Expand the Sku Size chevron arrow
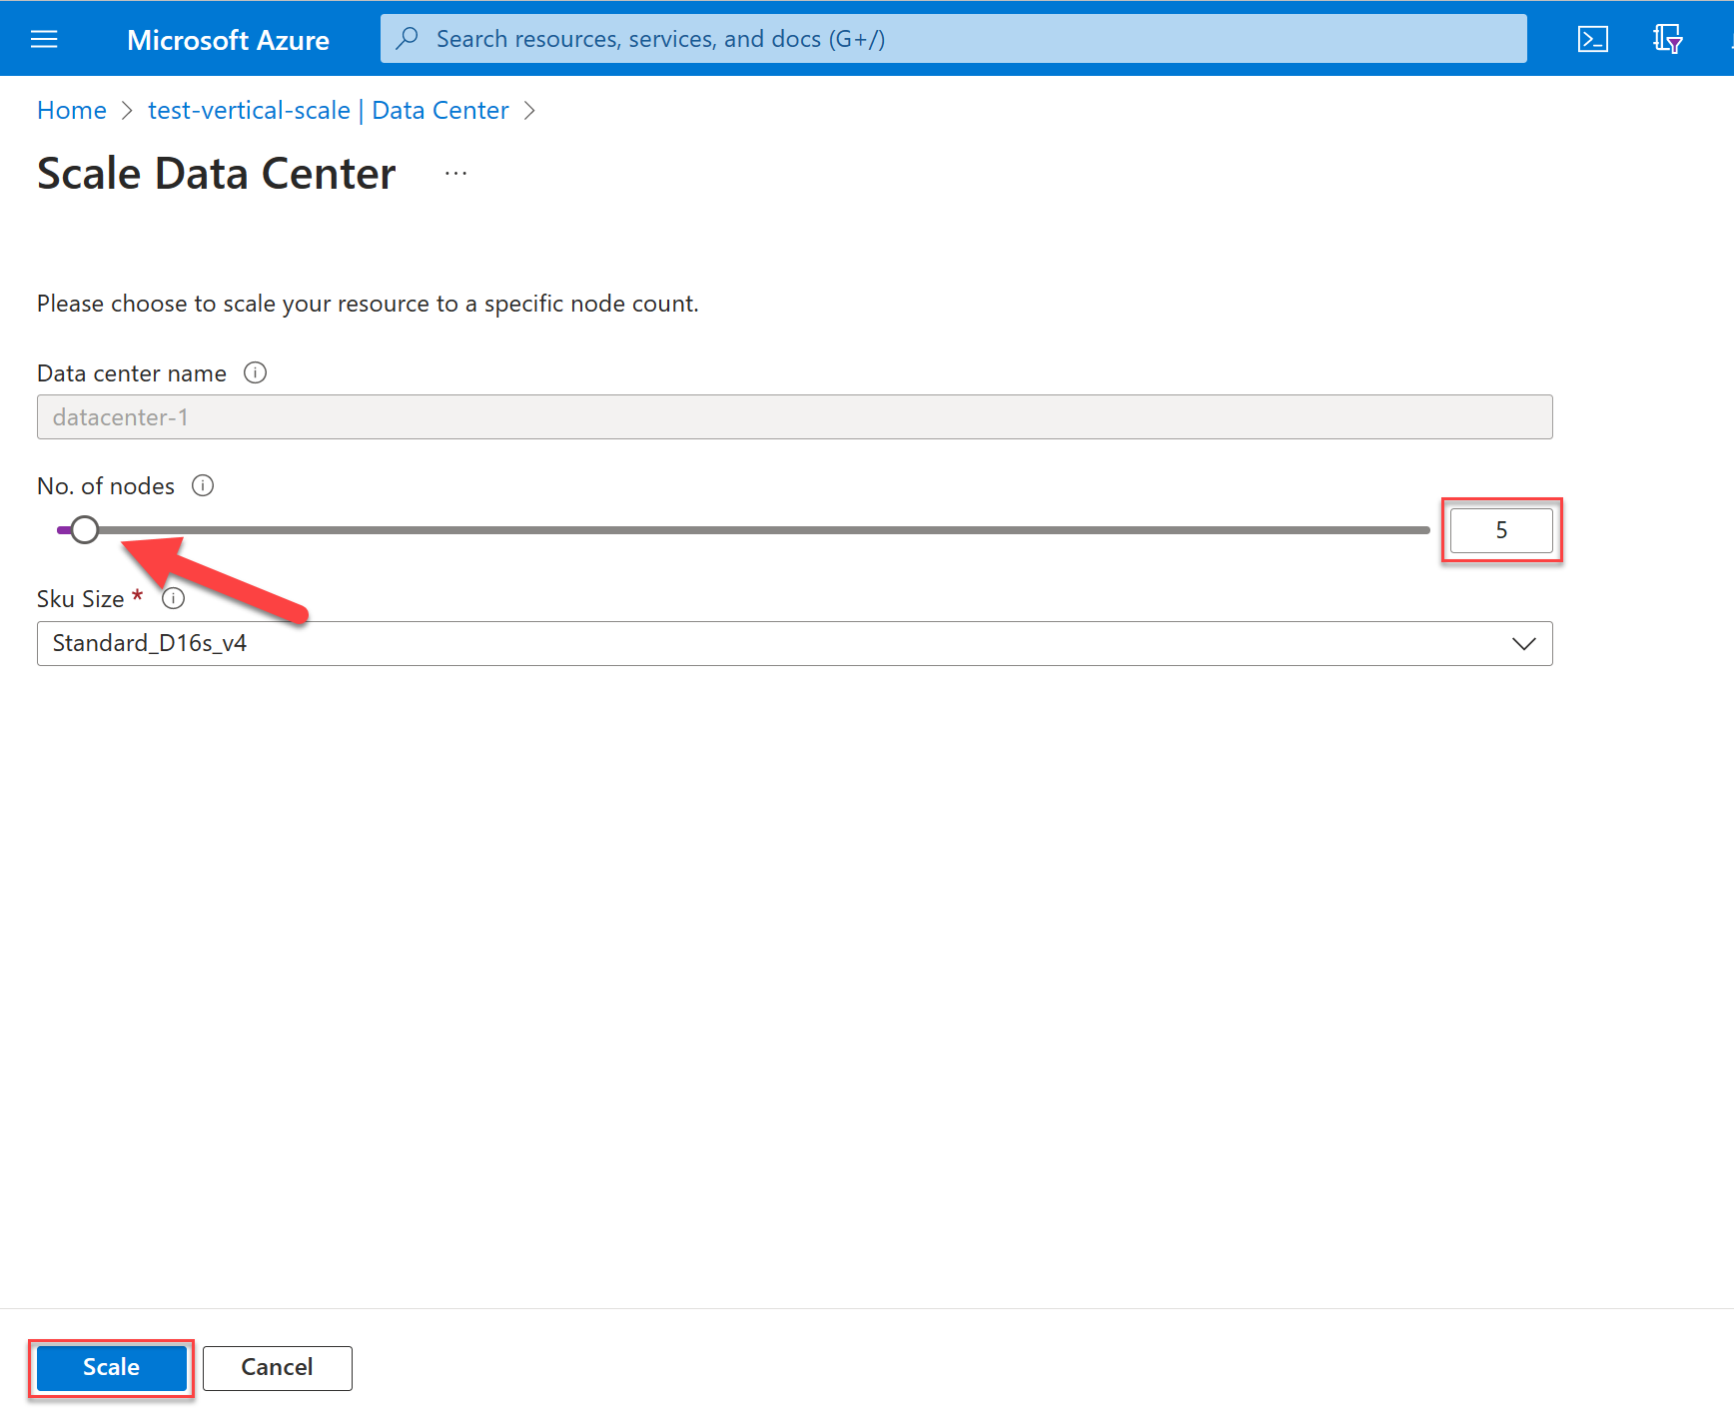The height and width of the screenshot is (1410, 1734). click(1523, 644)
